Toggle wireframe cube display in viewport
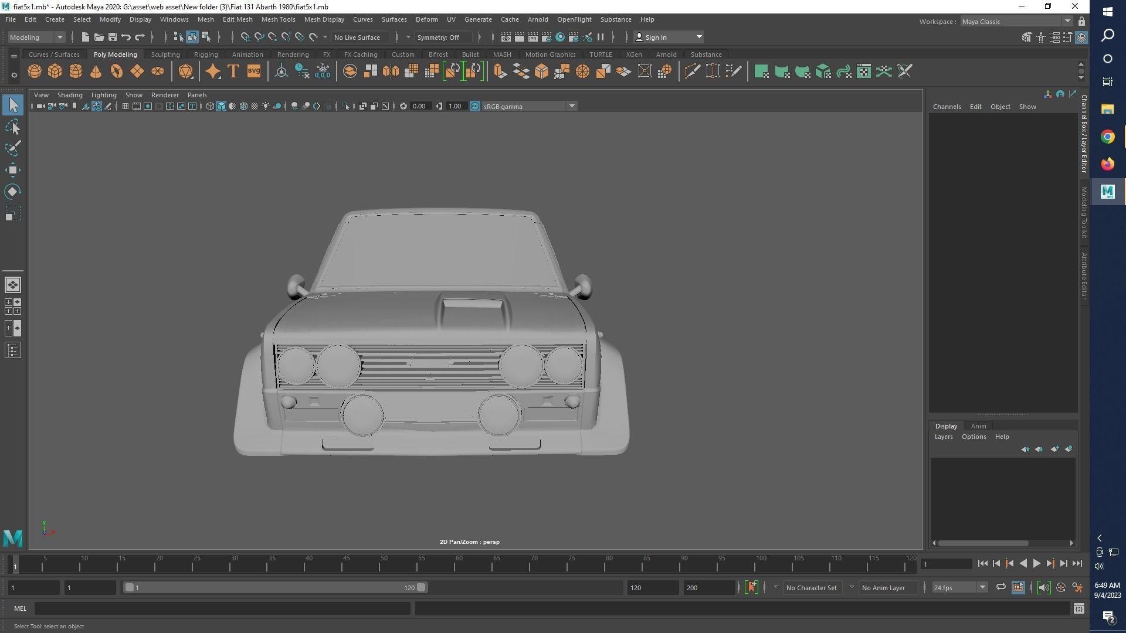The image size is (1126, 633). [x=210, y=106]
